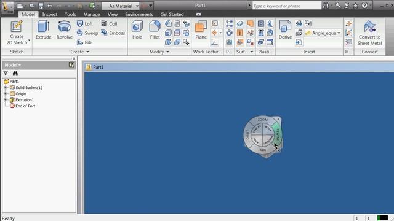Close the navigation wheel with its X
394x221 pixels.
[x=278, y=119]
